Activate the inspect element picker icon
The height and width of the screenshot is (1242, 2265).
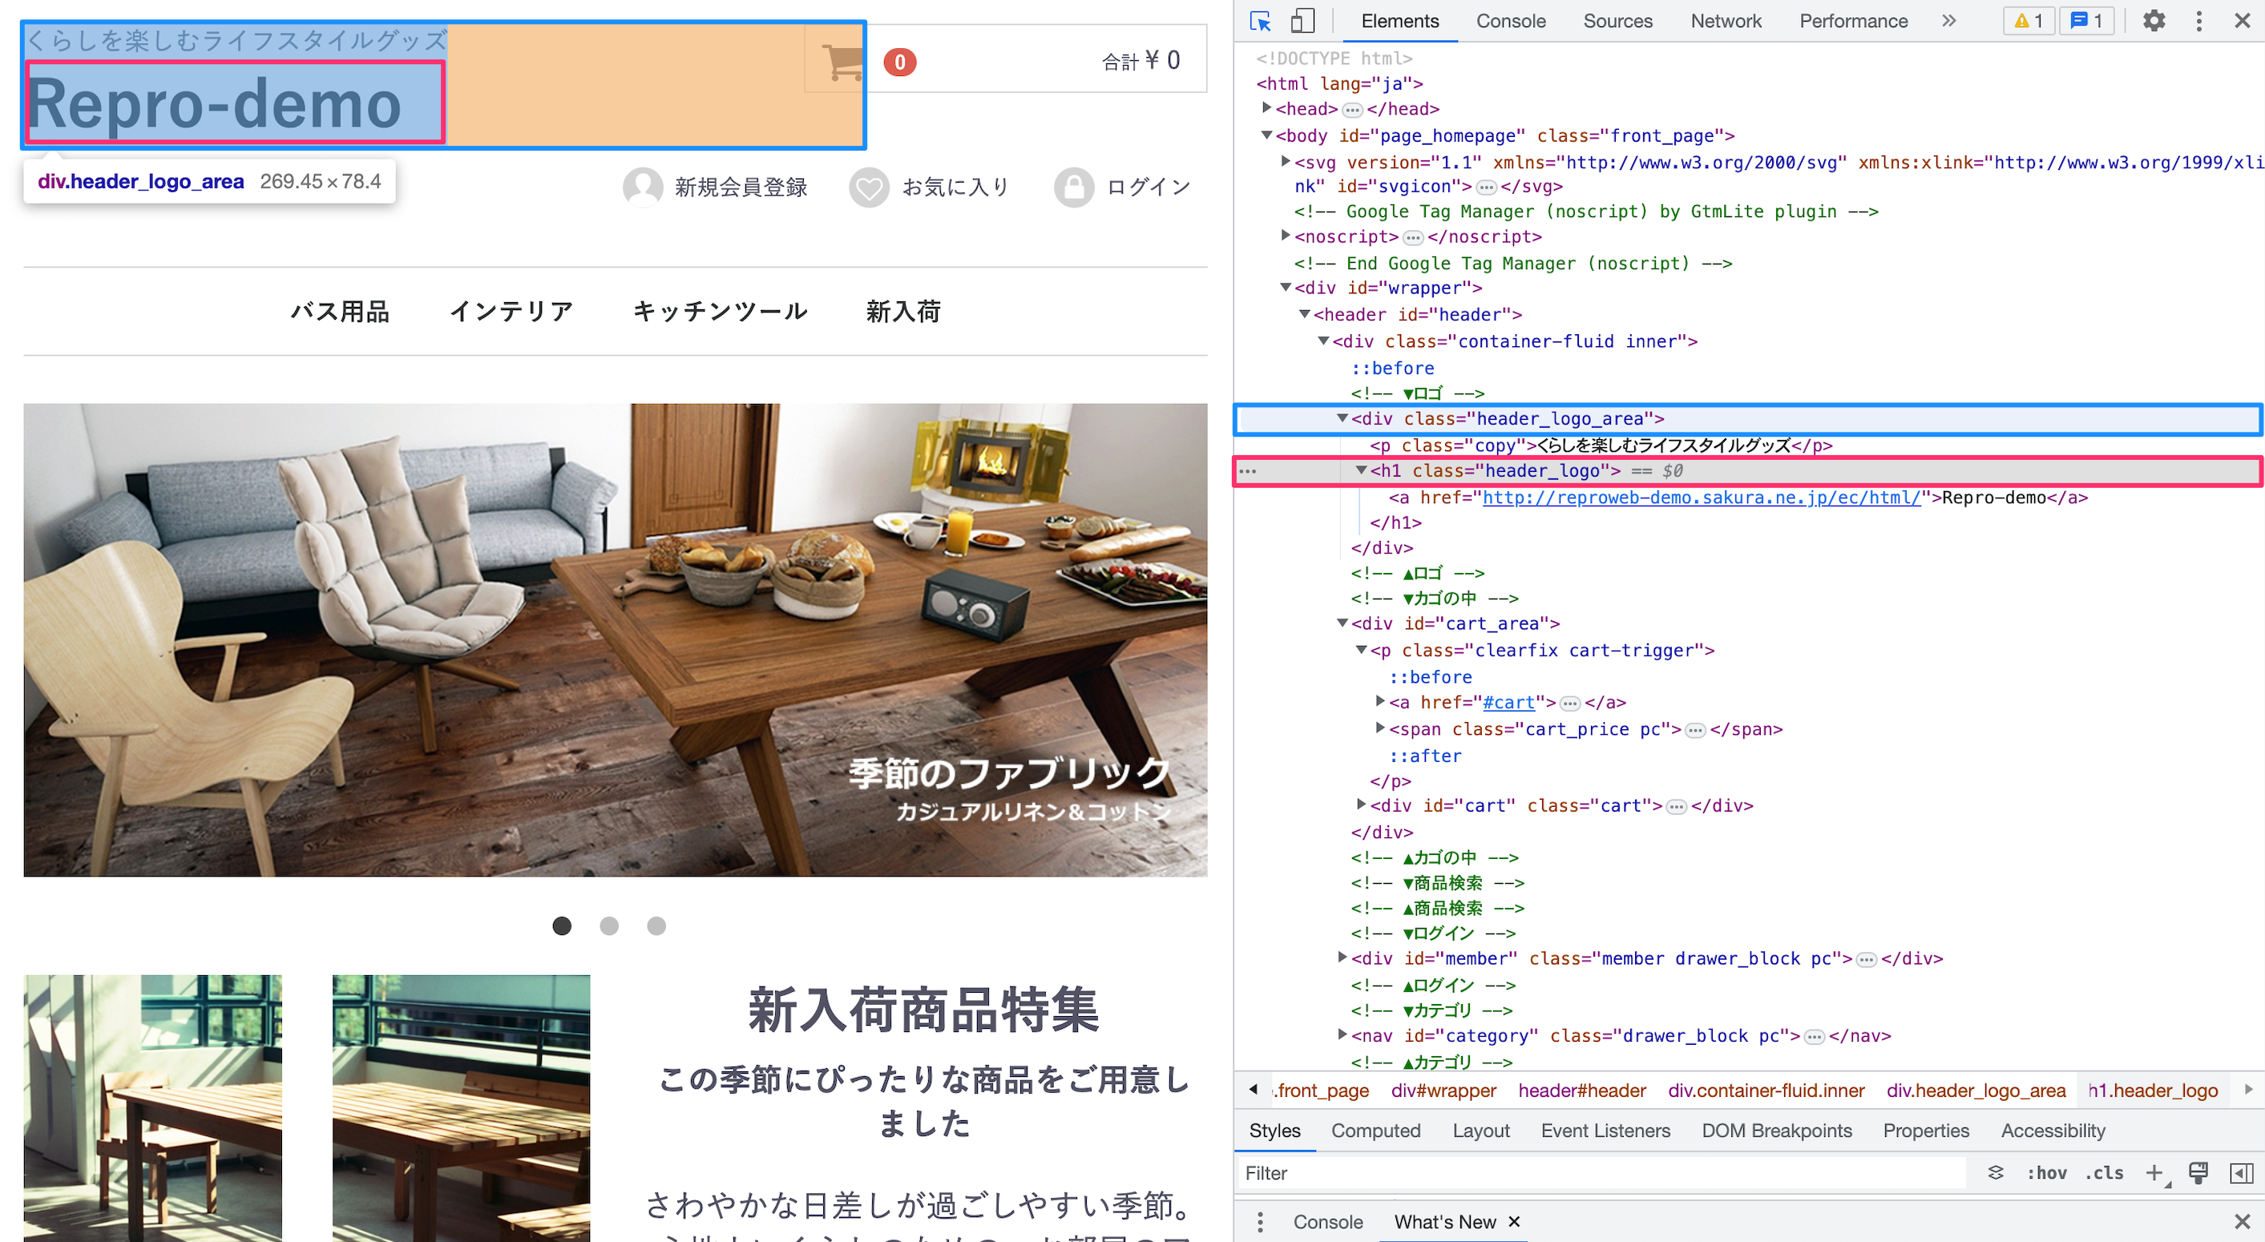coord(1260,21)
